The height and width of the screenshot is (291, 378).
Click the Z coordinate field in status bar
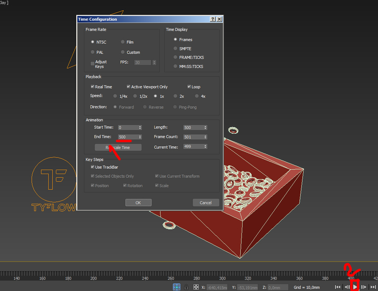click(x=278, y=287)
